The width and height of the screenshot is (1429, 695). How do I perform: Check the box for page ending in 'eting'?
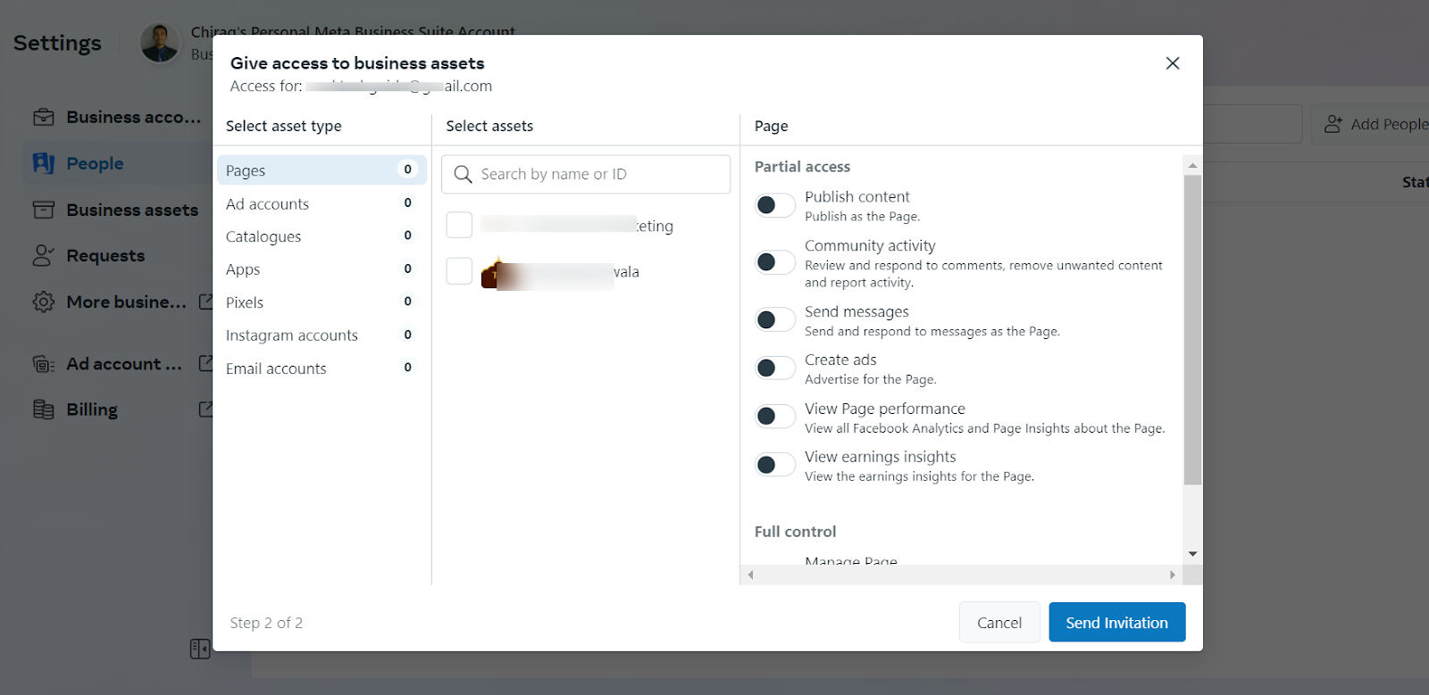tap(459, 225)
